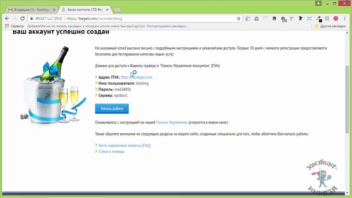Click the BEGET LLC [RU] certificate label

click(x=48, y=18)
